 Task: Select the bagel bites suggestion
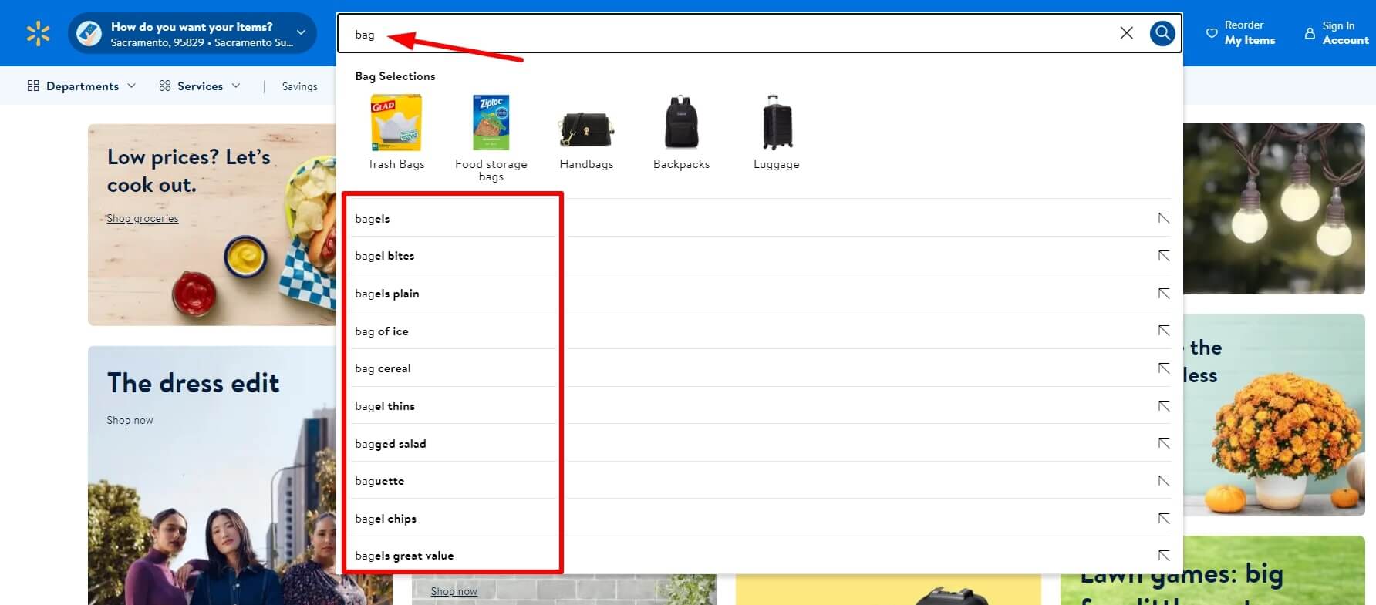coord(385,256)
